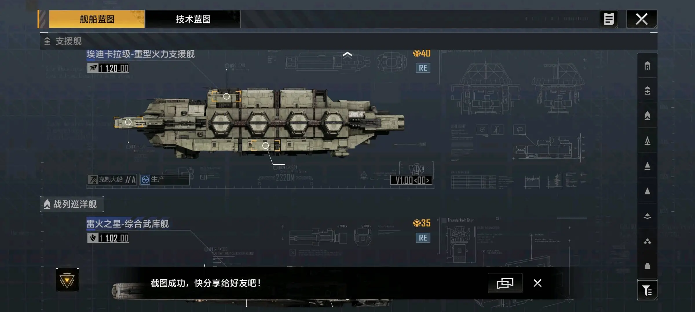The height and width of the screenshot is (312, 695).
Task: Select the lower hull hardpoint circle
Action: click(x=266, y=146)
